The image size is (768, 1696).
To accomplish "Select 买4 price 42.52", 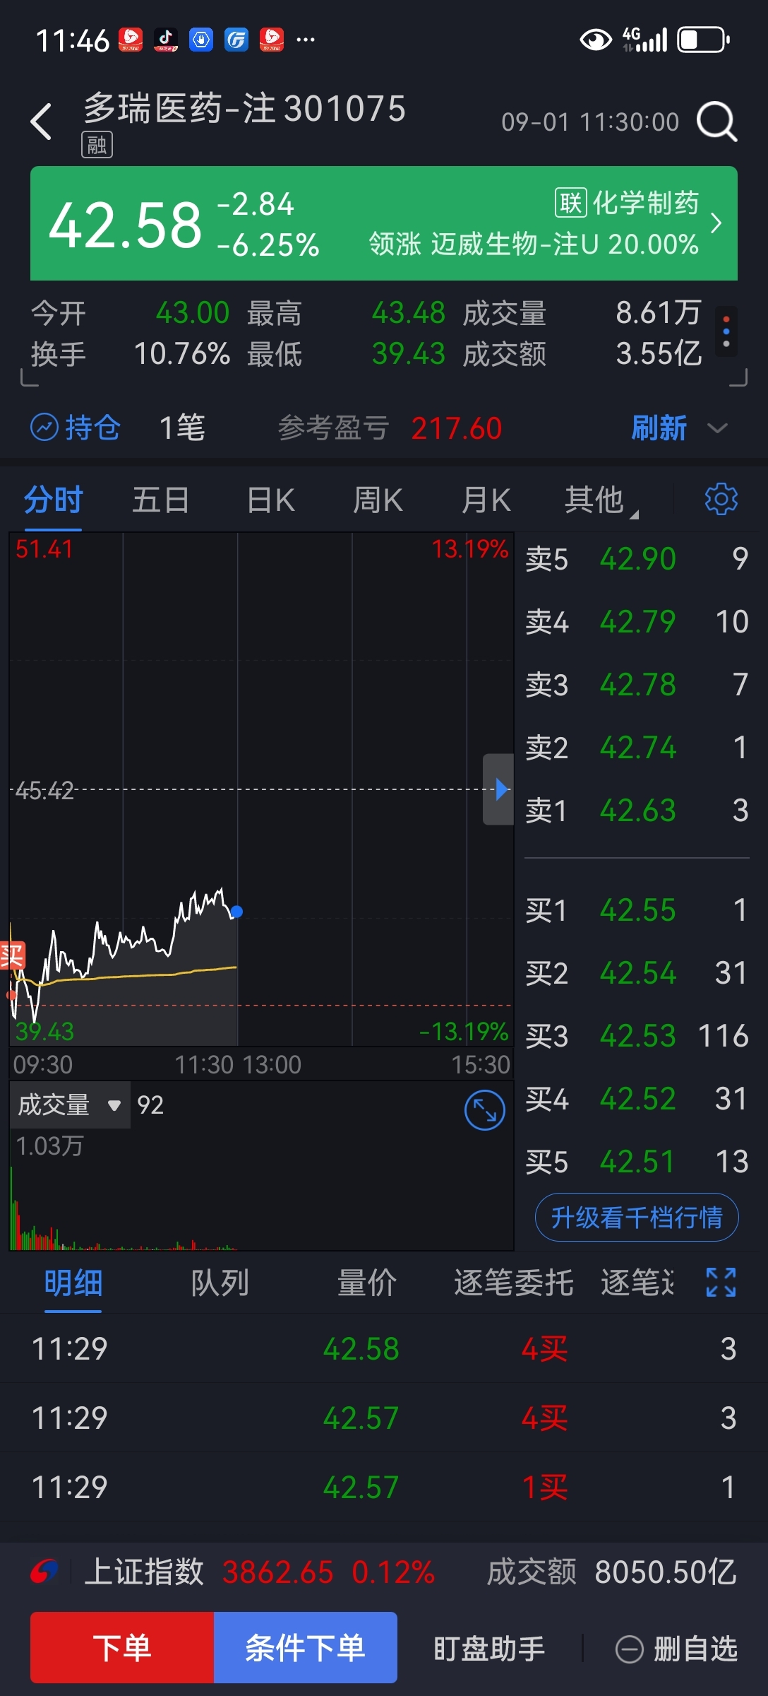I will point(637,1099).
